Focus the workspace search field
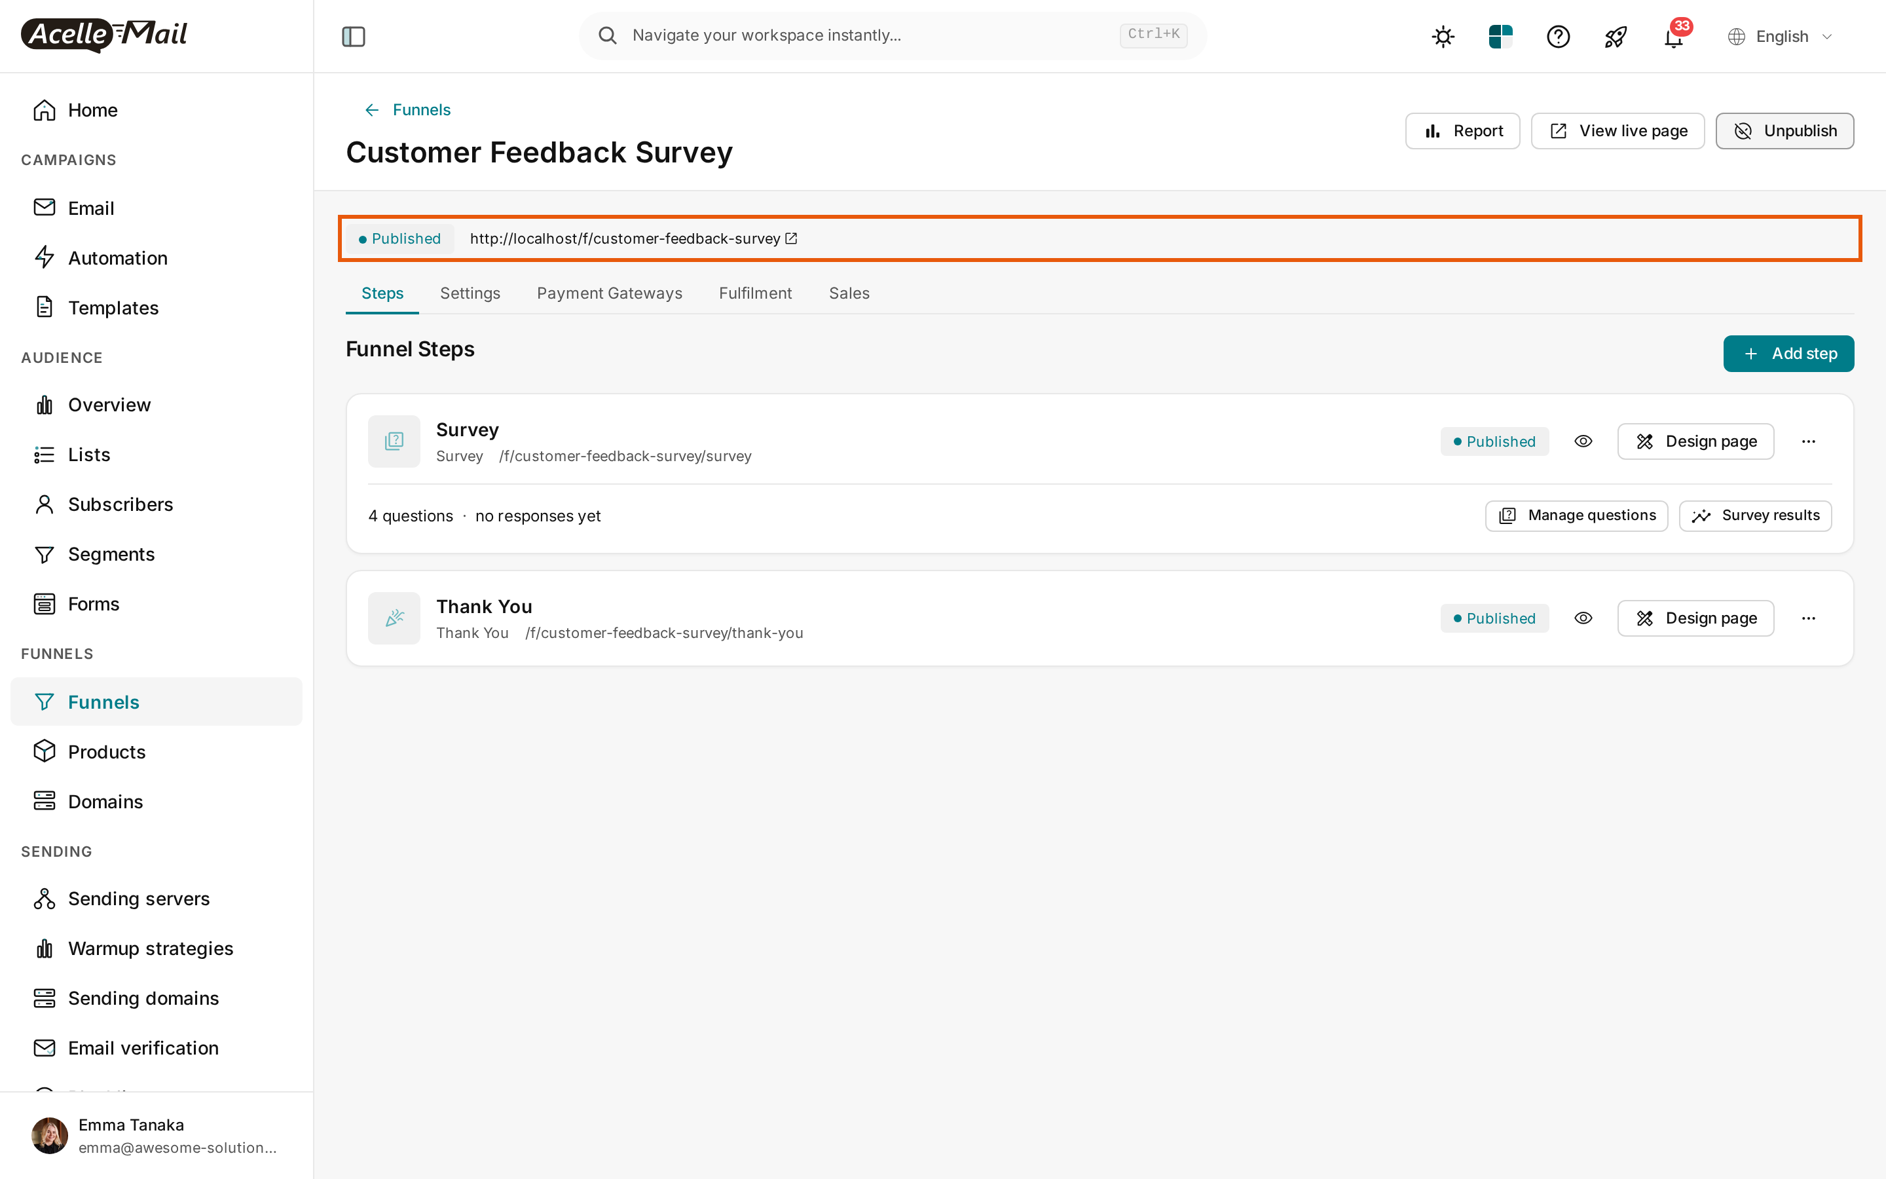The width and height of the screenshot is (1886, 1179). pyautogui.click(x=893, y=35)
